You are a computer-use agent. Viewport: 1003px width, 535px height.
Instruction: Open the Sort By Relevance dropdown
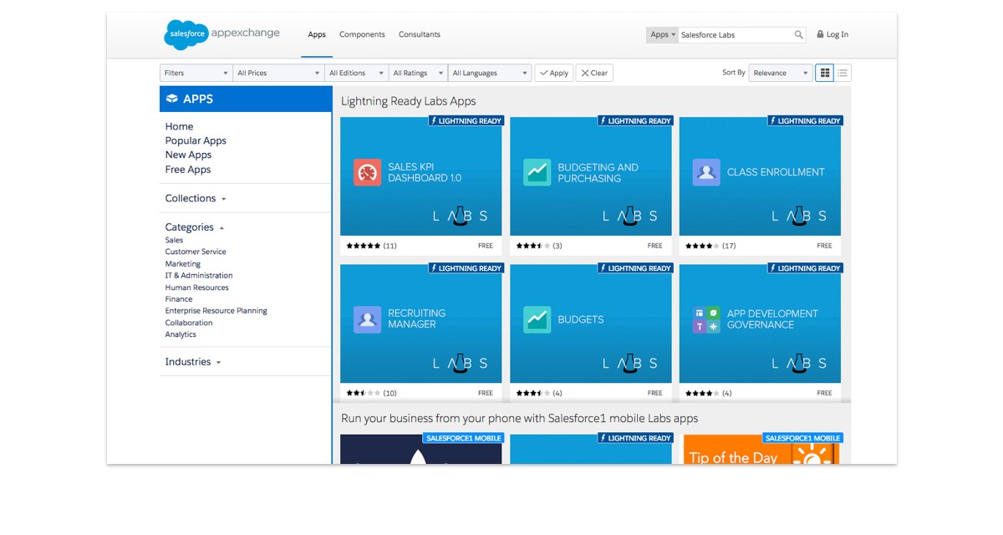[x=780, y=73]
